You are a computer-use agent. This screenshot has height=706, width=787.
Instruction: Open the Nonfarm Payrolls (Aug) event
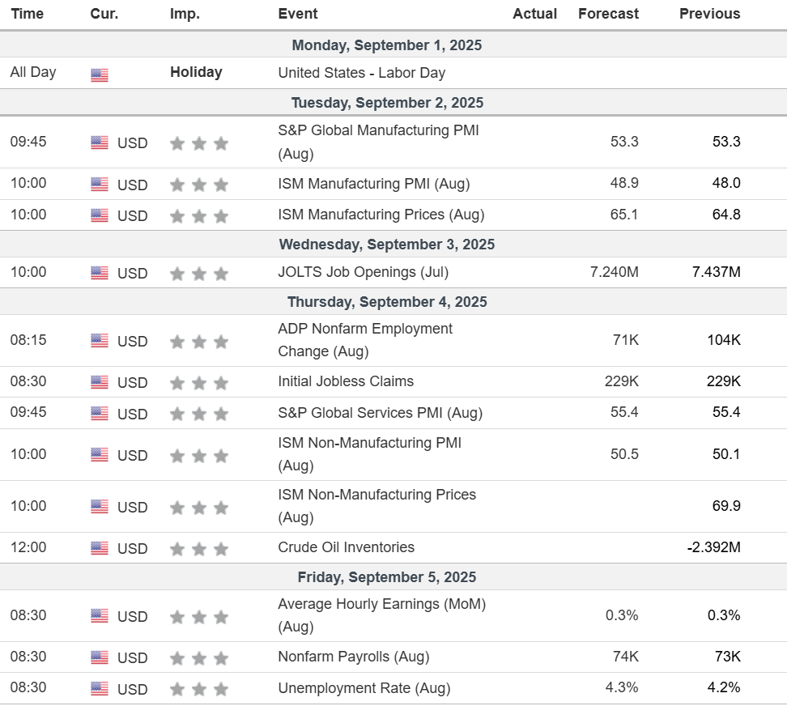[x=354, y=657]
